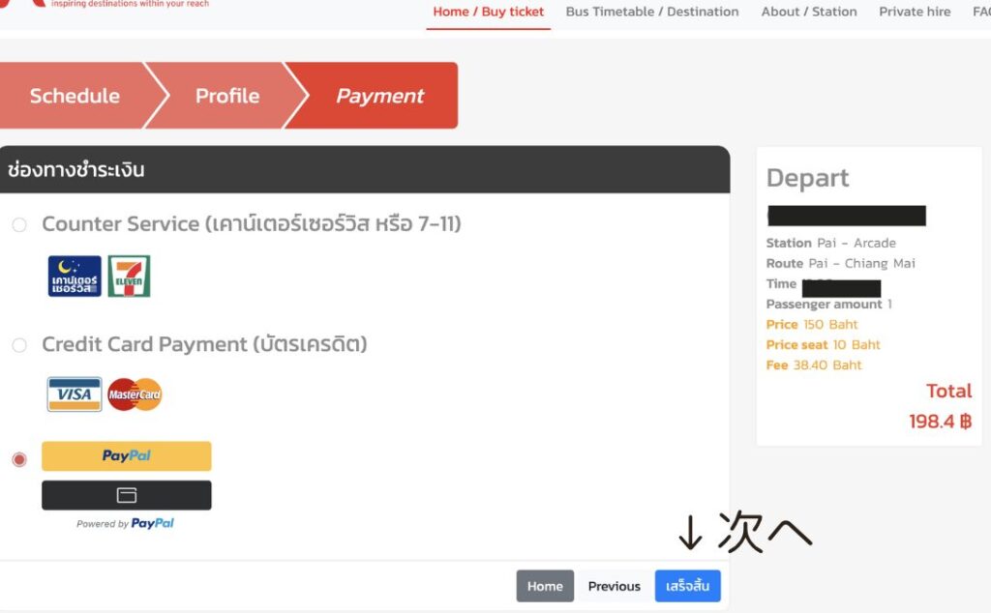Click the Powered by PayPal label
The width and height of the screenshot is (991, 613).
(126, 524)
